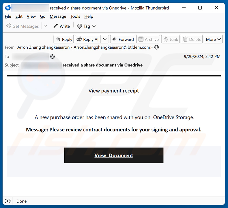Click the date 9/20/2024, 3:42 PM
Viewport: 228px width, 208px height.
[x=202, y=56]
